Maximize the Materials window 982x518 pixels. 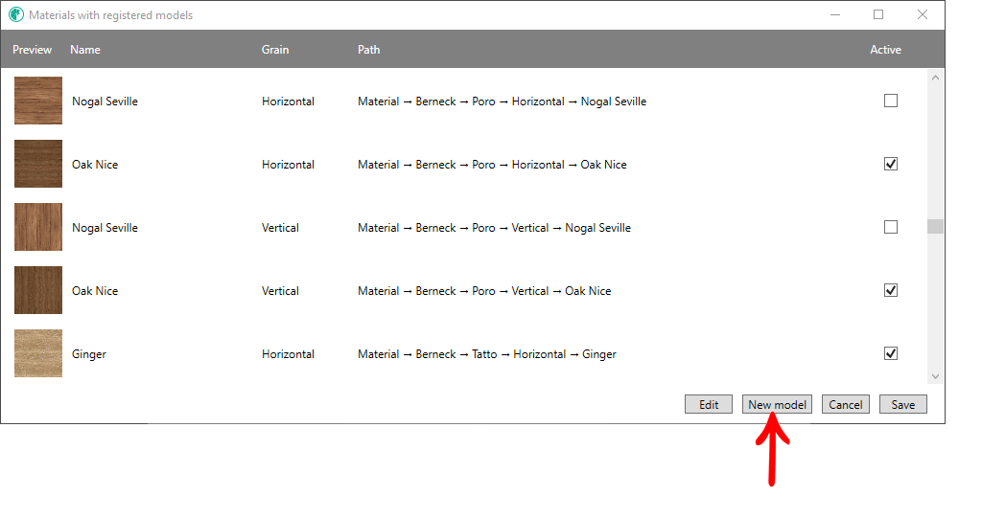point(878,14)
